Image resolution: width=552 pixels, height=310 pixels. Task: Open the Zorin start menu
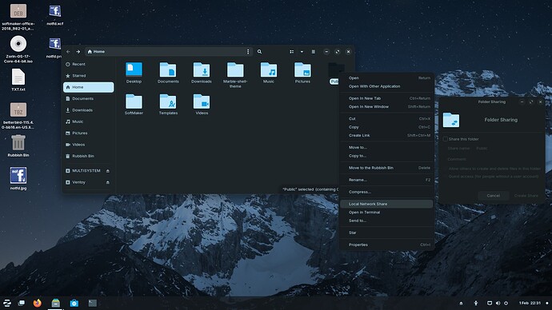click(7, 303)
